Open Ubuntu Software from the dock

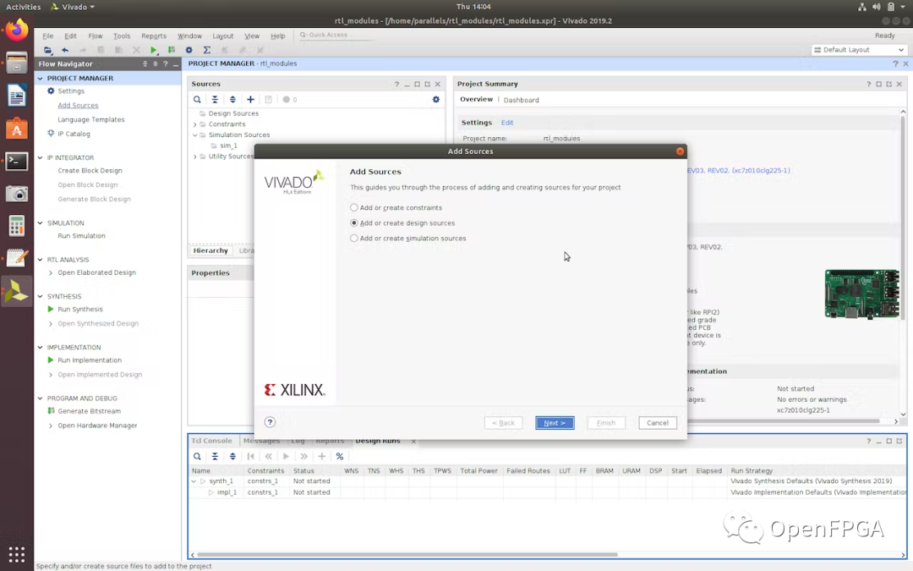pos(16,129)
